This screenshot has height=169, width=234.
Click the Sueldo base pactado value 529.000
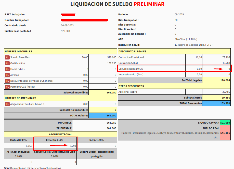pos(66,31)
